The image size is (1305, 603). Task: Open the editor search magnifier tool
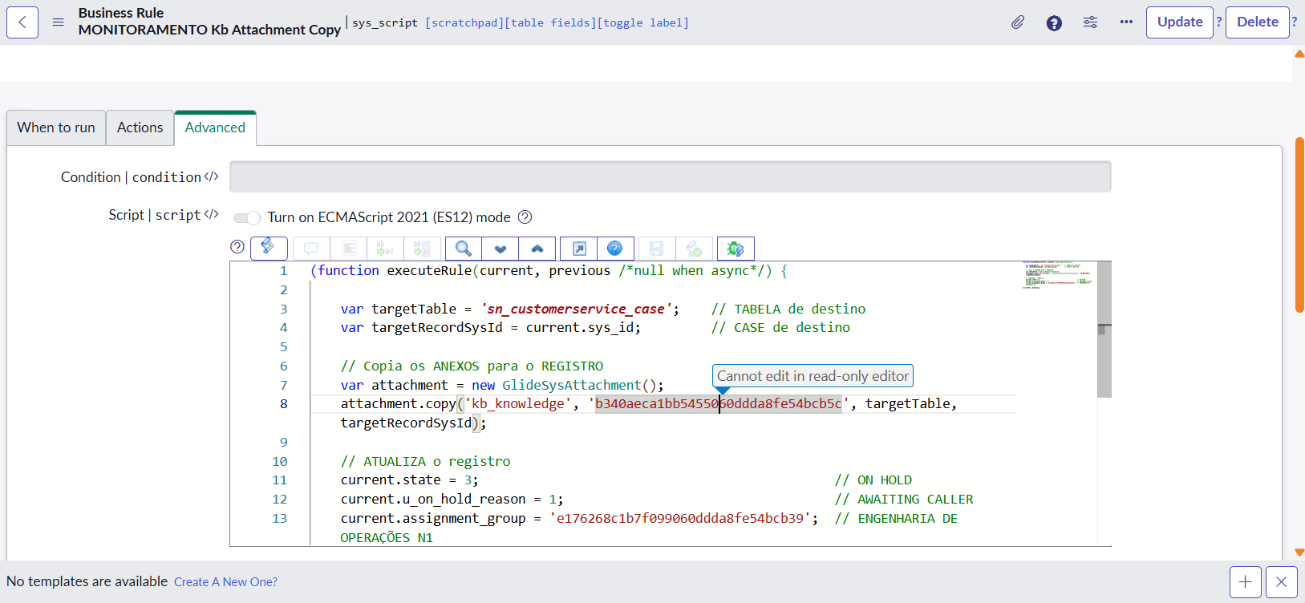coord(463,249)
